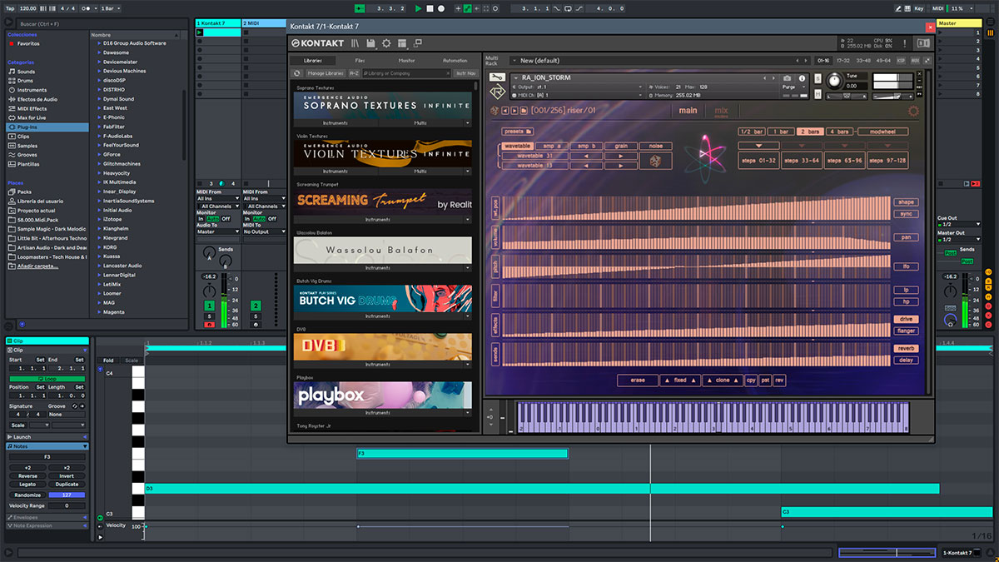The height and width of the screenshot is (562, 999).
Task: Enable the delay send lane
Action: point(906,360)
